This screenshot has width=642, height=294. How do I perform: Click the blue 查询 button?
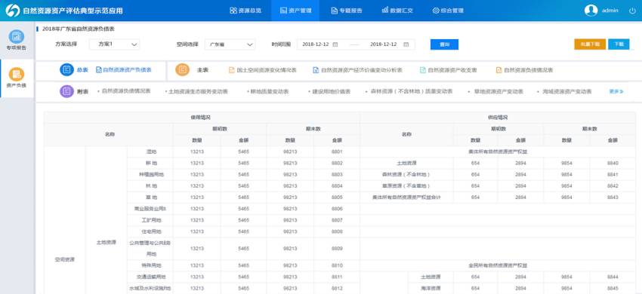(444, 44)
